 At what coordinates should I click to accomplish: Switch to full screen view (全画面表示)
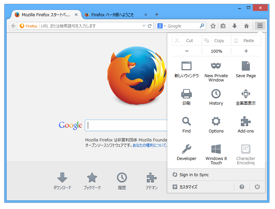[x=246, y=97]
